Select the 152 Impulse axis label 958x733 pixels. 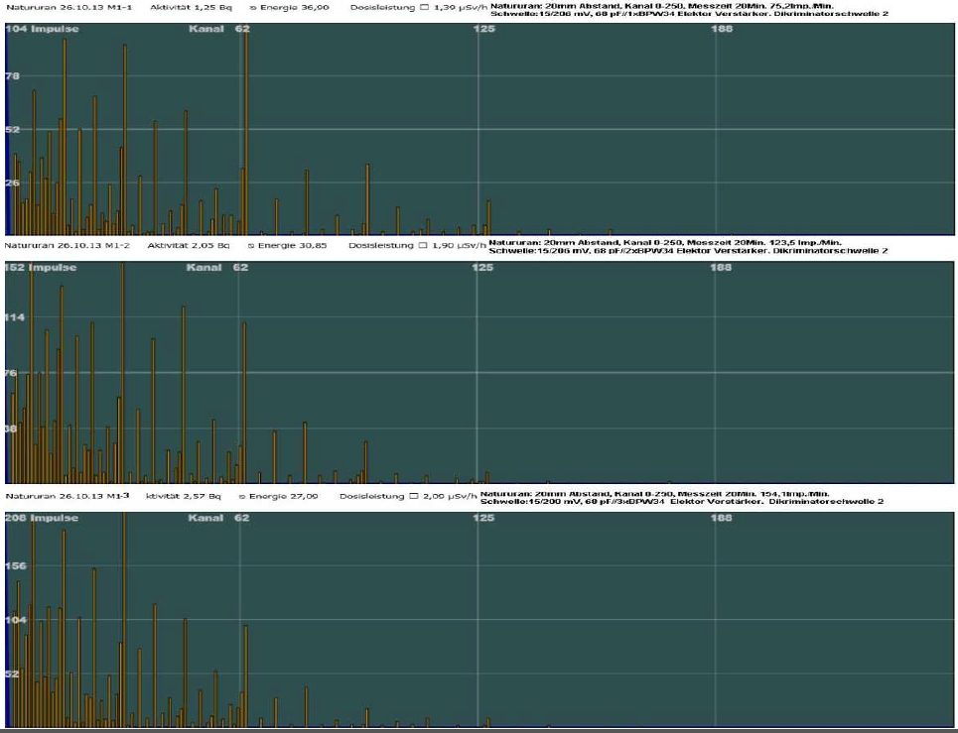point(40,268)
